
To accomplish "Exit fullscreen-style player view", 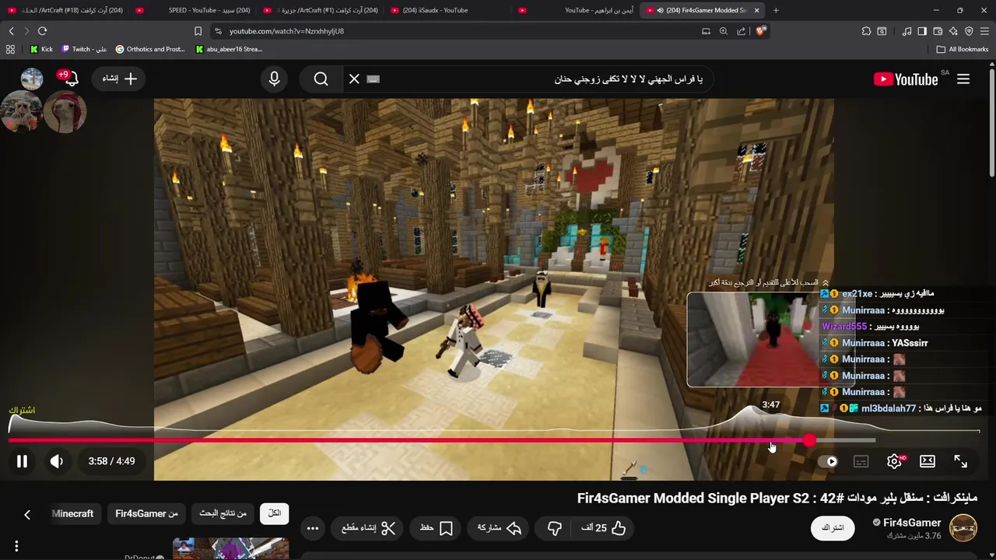I will [x=961, y=461].
